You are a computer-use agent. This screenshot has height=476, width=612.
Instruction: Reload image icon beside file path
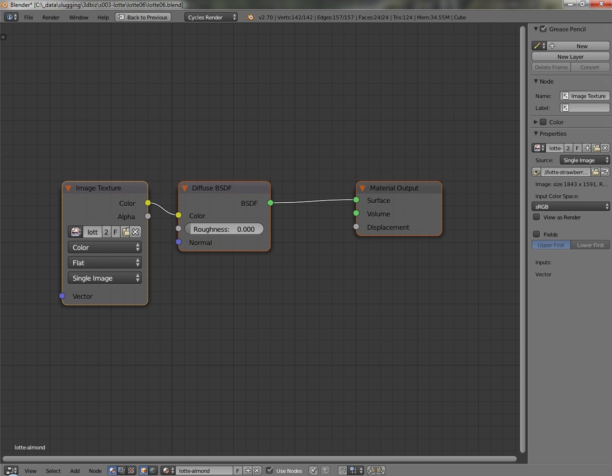pyautogui.click(x=605, y=172)
